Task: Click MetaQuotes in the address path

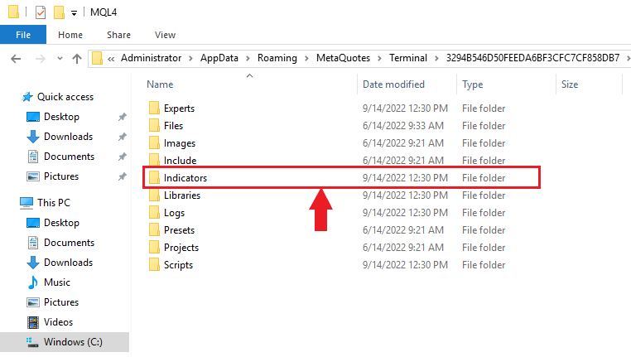Action: [343, 58]
